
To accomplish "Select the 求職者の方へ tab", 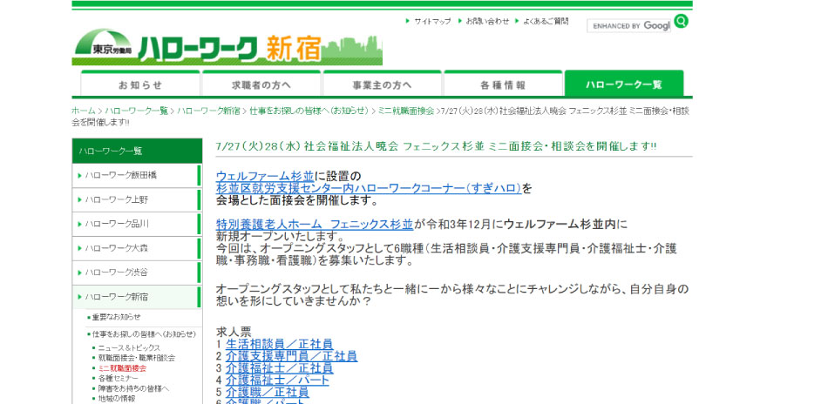I will pyautogui.click(x=261, y=84).
